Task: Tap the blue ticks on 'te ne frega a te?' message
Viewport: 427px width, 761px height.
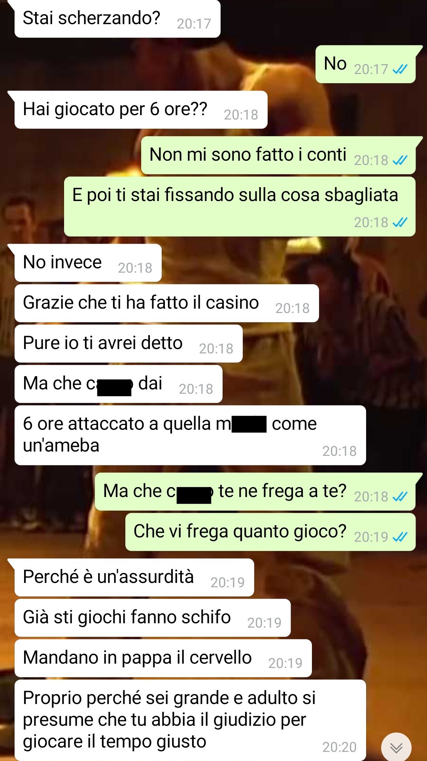Action: point(400,497)
